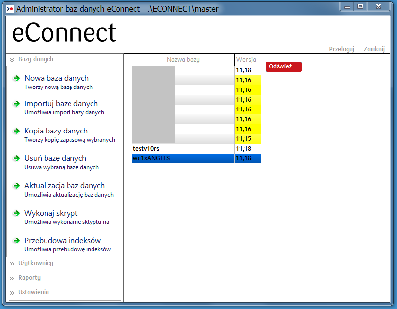This screenshot has width=397, height=309.
Task: Click 'Tworzy kopię zapasową wybranych' description
Action: point(70,140)
